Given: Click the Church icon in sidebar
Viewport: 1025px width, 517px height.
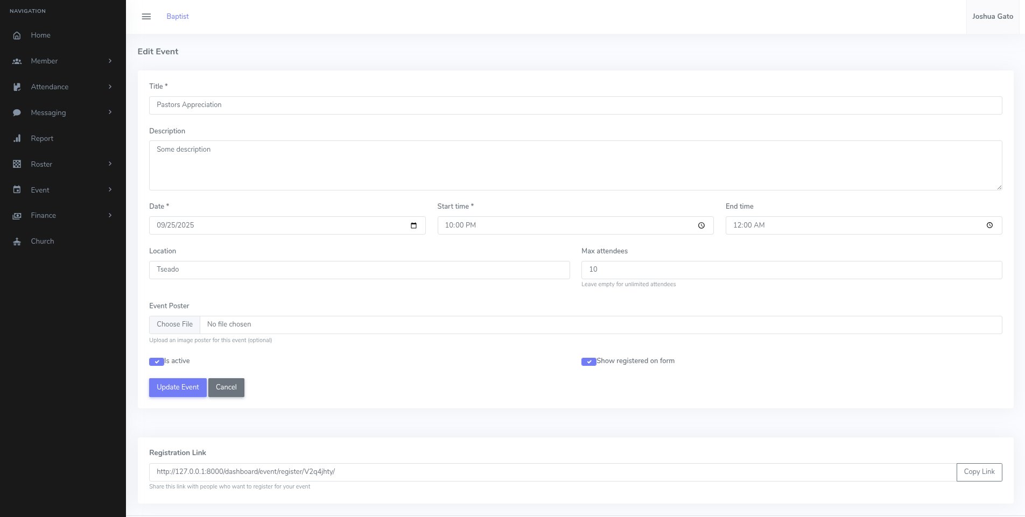Looking at the screenshot, I should click(x=17, y=242).
